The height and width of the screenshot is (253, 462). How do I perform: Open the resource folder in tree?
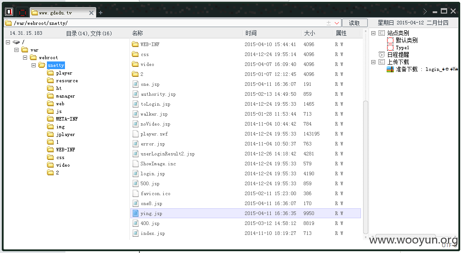point(67,80)
